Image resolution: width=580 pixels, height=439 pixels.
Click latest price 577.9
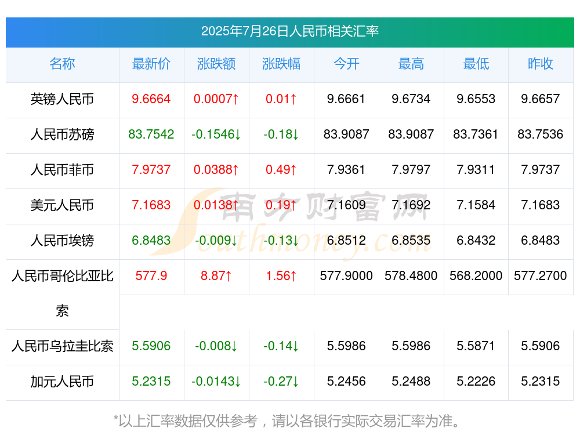151,275
